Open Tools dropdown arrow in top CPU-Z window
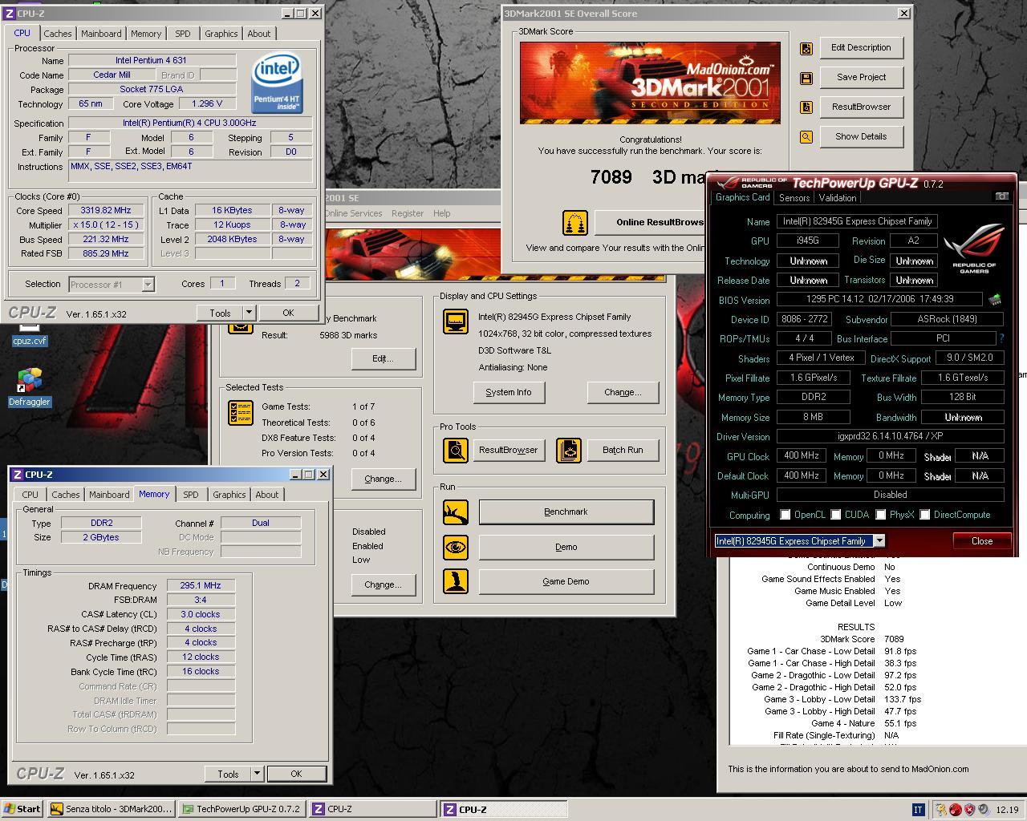1027x821 pixels. pos(249,313)
